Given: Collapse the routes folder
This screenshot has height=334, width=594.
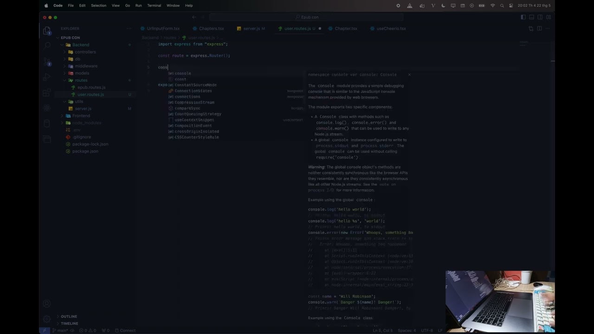Looking at the screenshot, I should click(x=81, y=80).
